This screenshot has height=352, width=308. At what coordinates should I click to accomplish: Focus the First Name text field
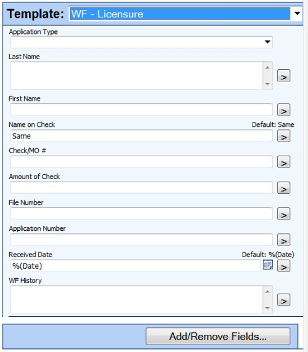pyautogui.click(x=142, y=110)
